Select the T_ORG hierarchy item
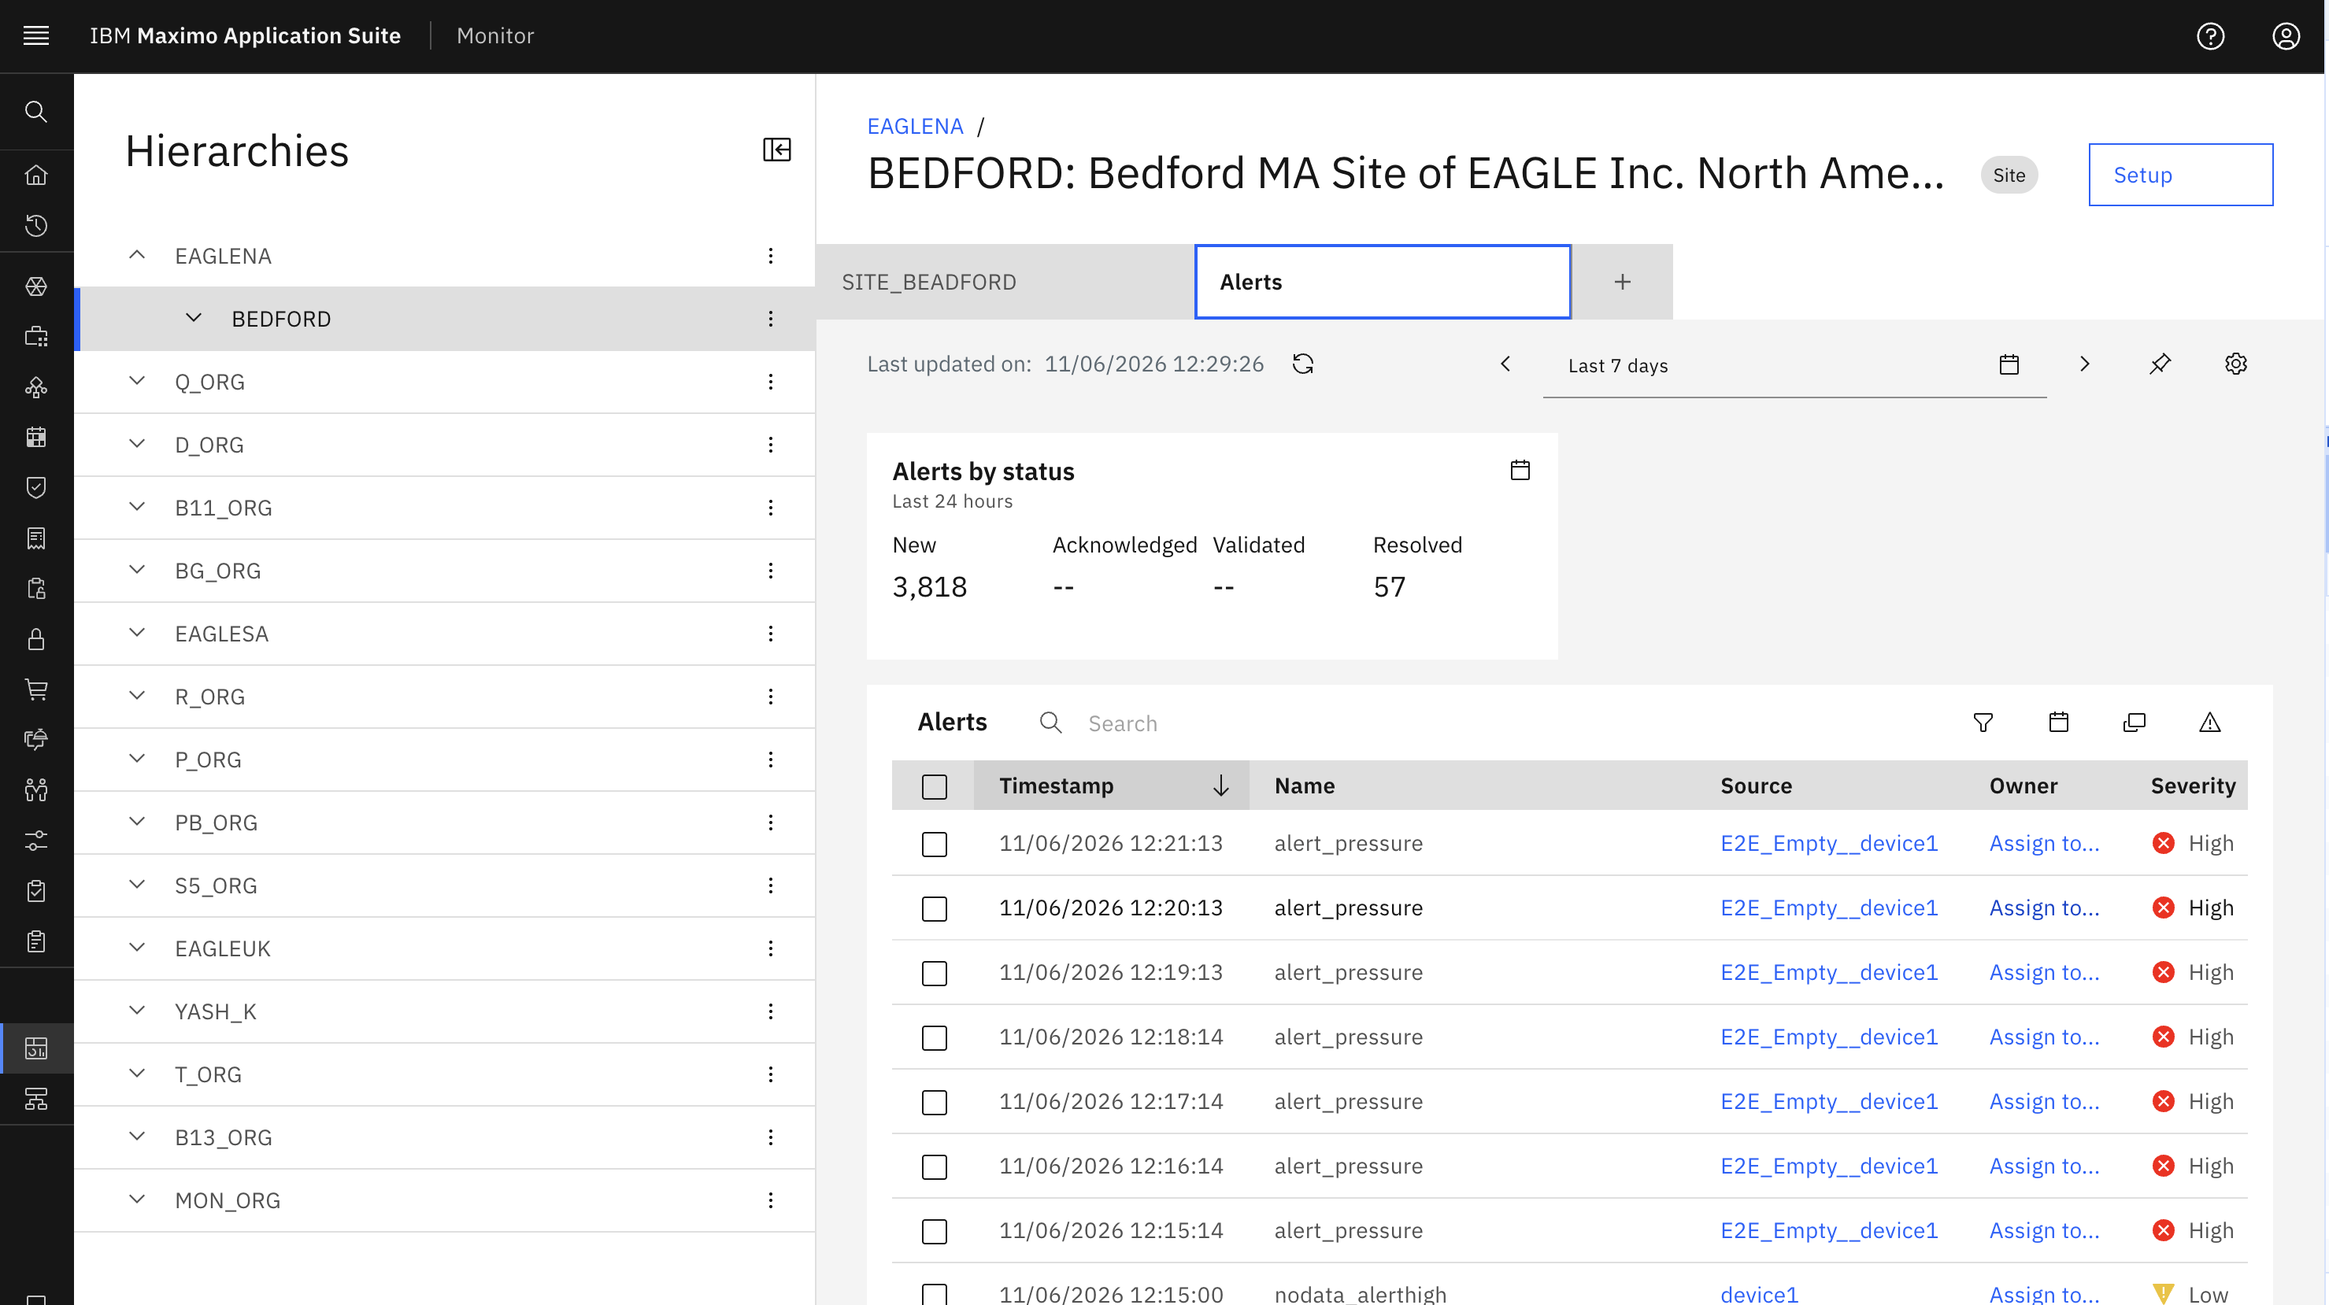Viewport: 2329px width, 1305px height. (x=444, y=1074)
